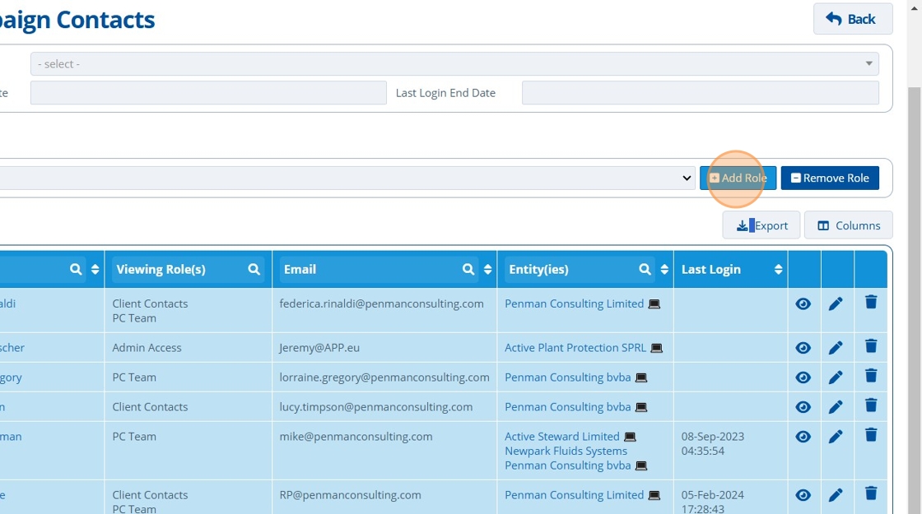This screenshot has width=922, height=514.
Task: Click laptop icon beside Active Steward Limited
Action: [x=630, y=437]
